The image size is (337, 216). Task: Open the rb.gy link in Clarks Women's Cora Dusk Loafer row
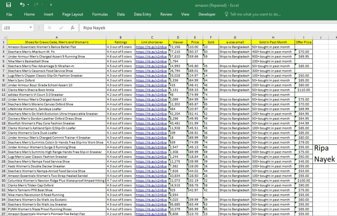pos(151,133)
